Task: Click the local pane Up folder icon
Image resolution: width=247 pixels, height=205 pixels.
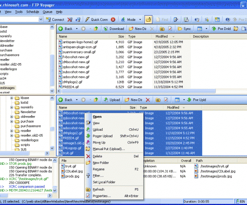Action: [96, 100]
